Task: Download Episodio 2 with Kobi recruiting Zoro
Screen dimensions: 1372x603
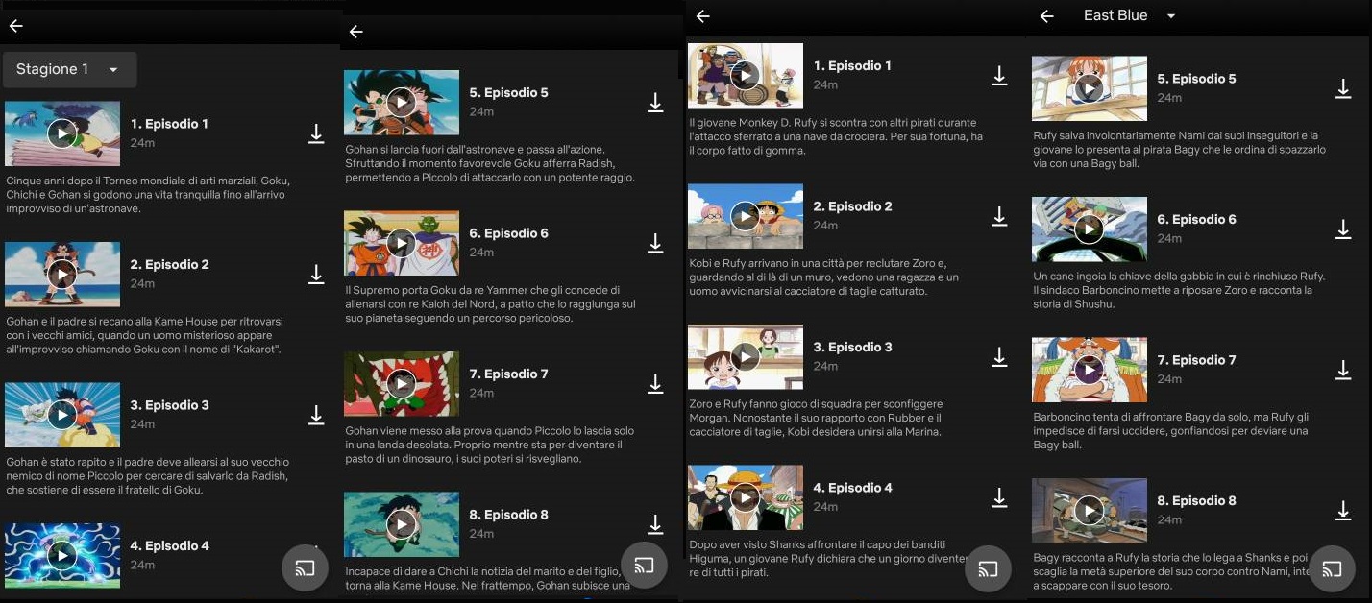Action: coord(999,216)
